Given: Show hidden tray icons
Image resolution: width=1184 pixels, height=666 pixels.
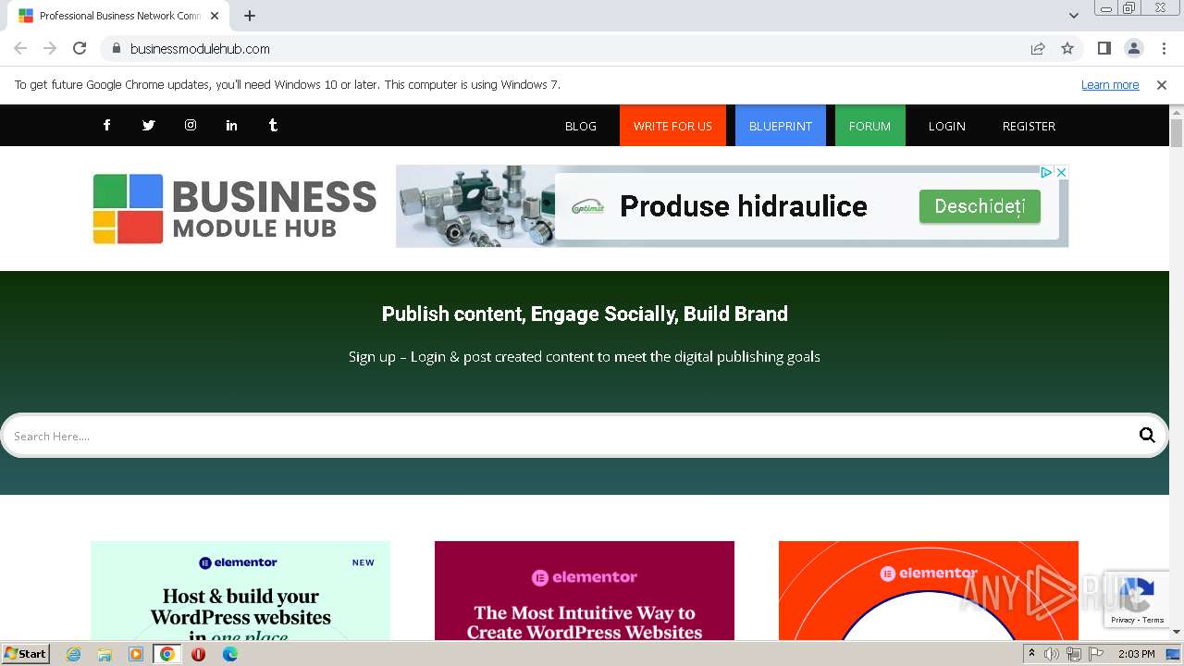Looking at the screenshot, I should point(1031,654).
